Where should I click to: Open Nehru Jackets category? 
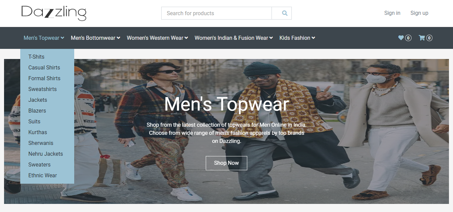46,154
